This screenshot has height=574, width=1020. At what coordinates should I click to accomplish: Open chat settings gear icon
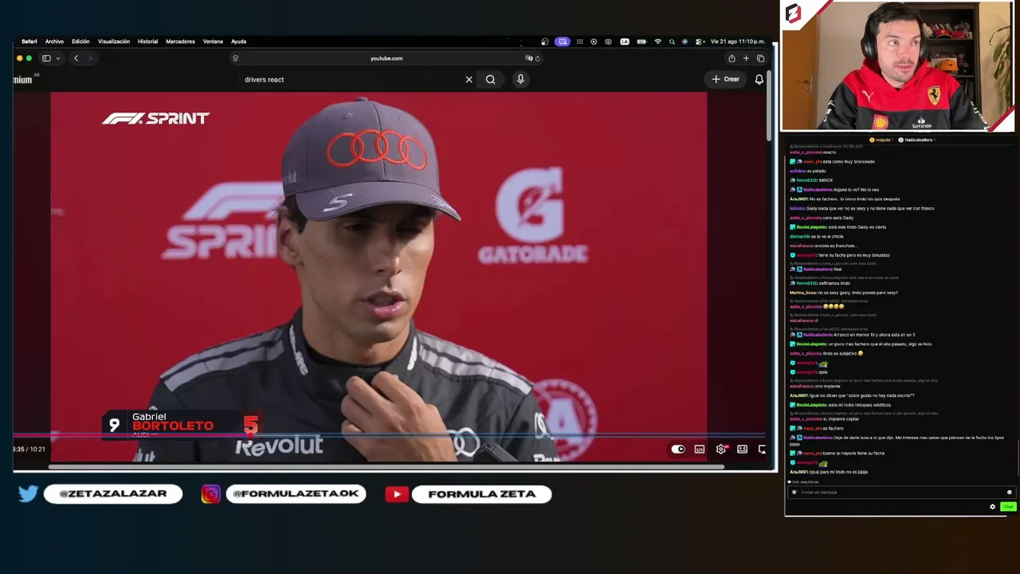pos(992,507)
